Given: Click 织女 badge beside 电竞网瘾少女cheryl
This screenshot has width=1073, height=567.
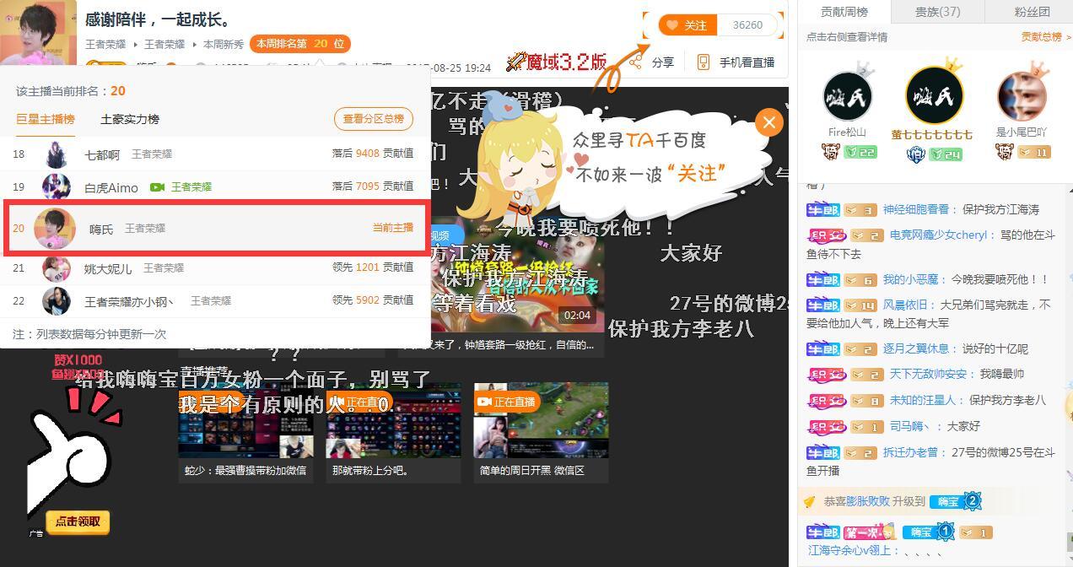Looking at the screenshot, I should coord(826,235).
